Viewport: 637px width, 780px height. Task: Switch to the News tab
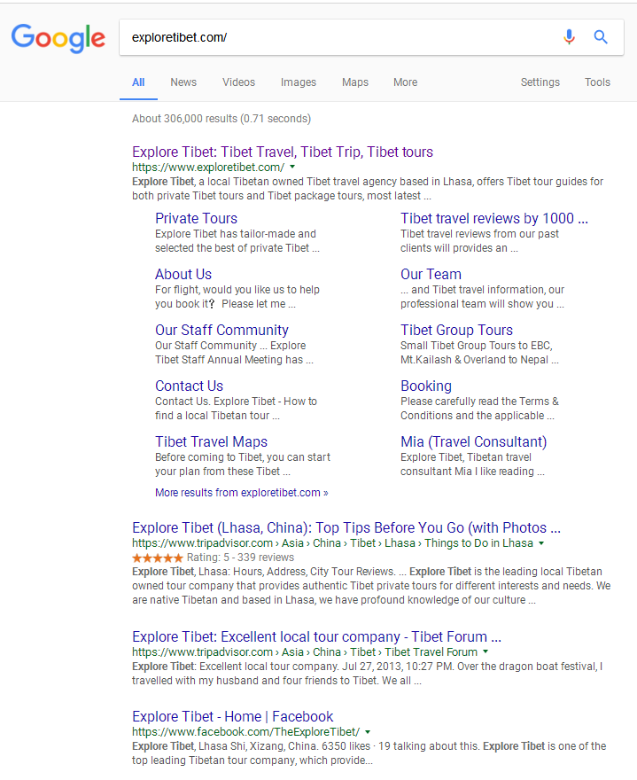183,82
